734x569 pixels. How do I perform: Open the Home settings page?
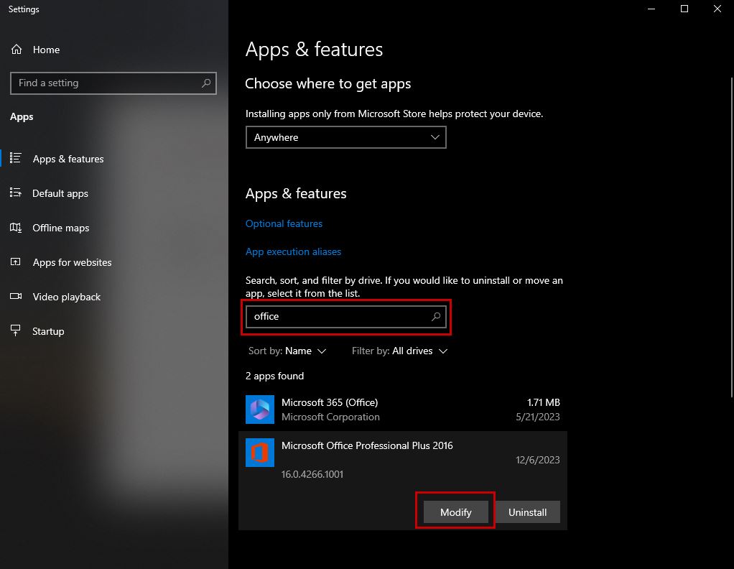pyautogui.click(x=47, y=50)
